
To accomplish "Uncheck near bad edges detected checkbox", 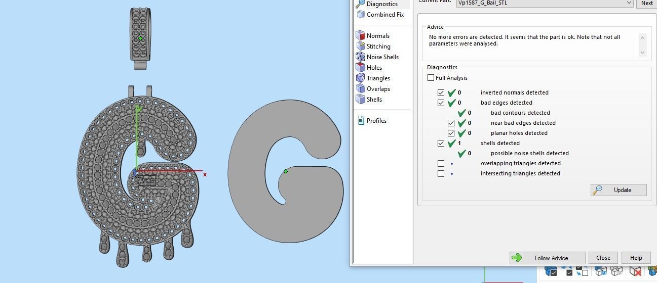I will pos(451,123).
